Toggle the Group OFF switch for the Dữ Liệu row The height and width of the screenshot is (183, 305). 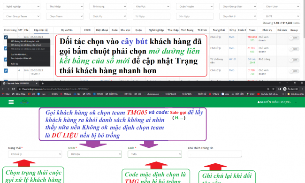pyautogui.click(x=294, y=60)
